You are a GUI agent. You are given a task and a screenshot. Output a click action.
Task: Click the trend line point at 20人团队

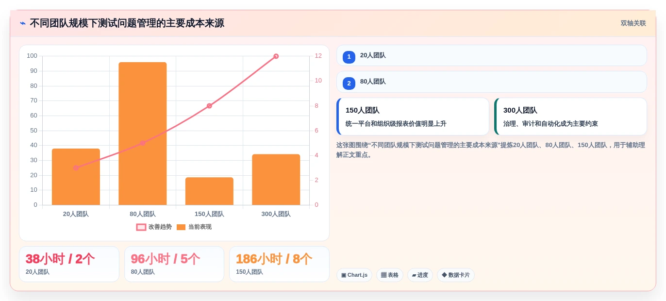(76, 168)
